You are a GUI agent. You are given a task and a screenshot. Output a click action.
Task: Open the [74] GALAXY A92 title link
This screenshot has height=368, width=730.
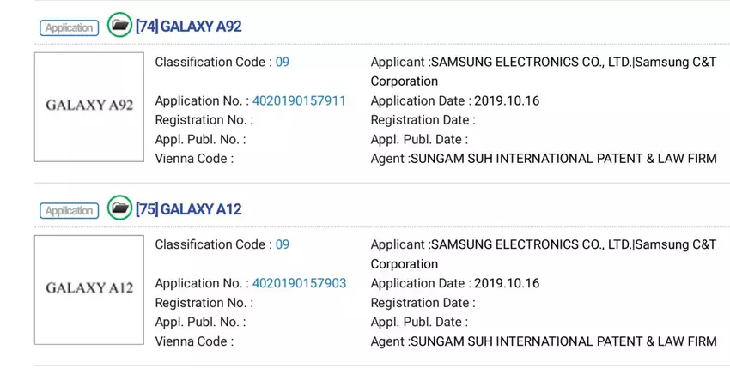188,27
